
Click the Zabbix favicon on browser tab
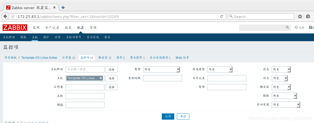[8, 8]
